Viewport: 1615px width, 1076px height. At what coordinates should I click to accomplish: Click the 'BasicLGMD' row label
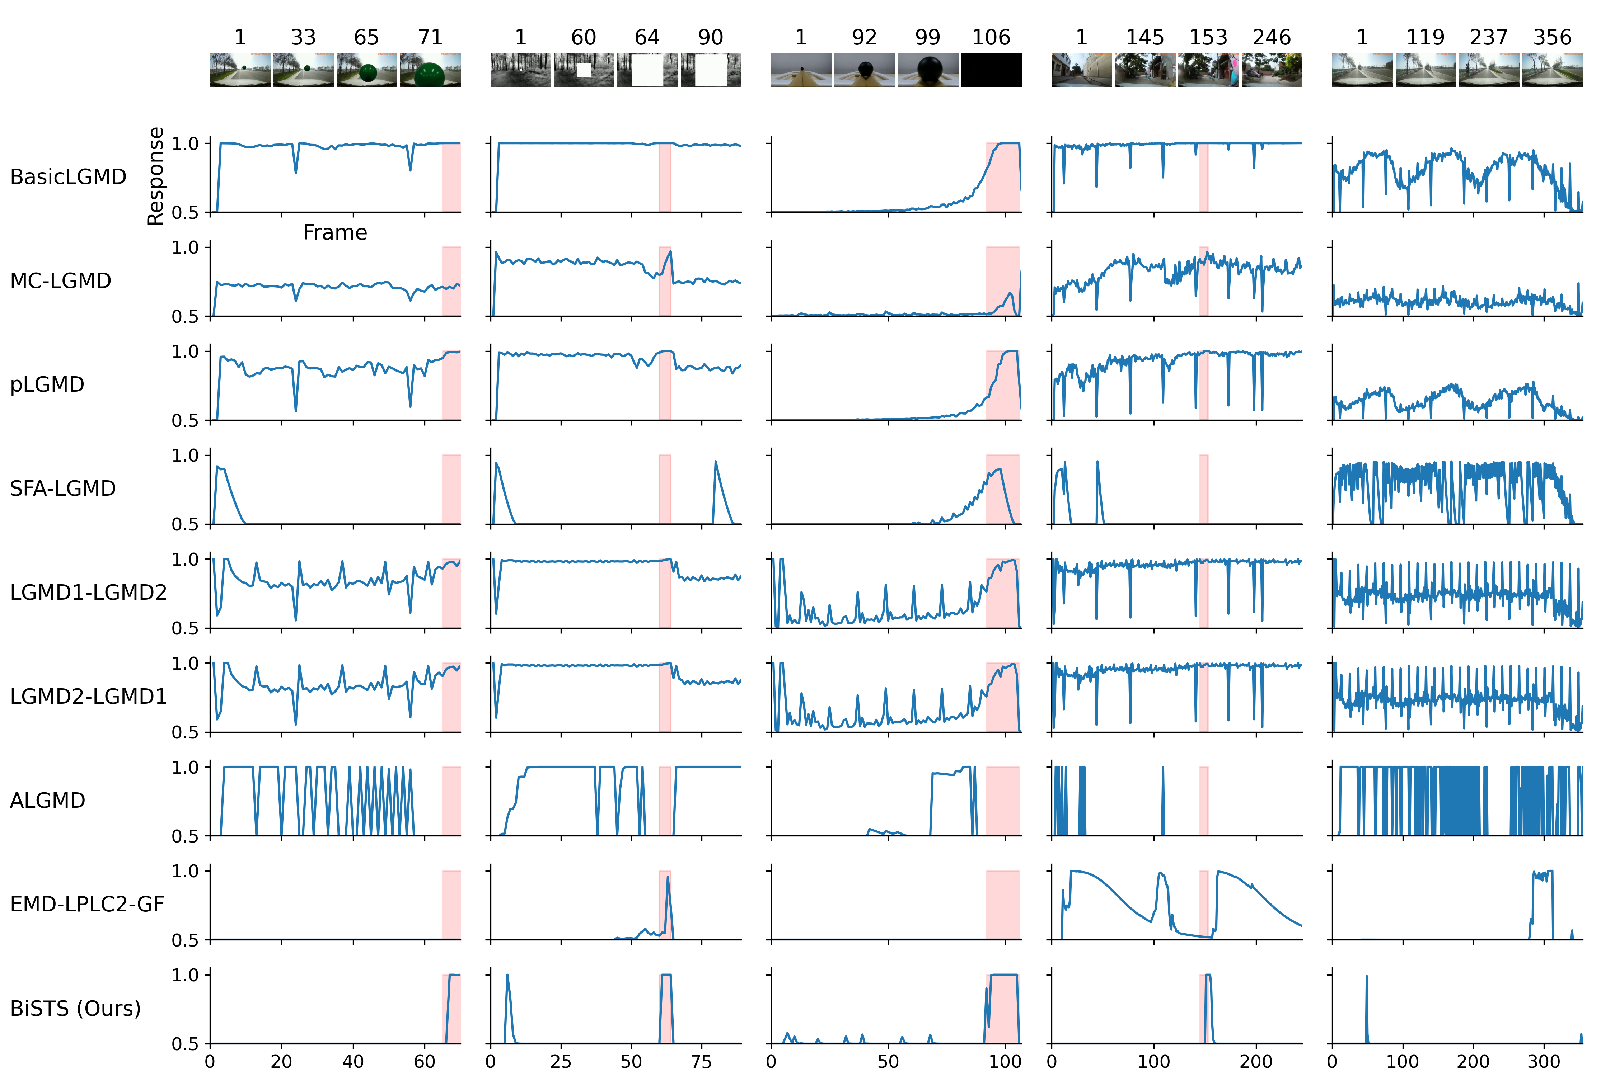(68, 177)
